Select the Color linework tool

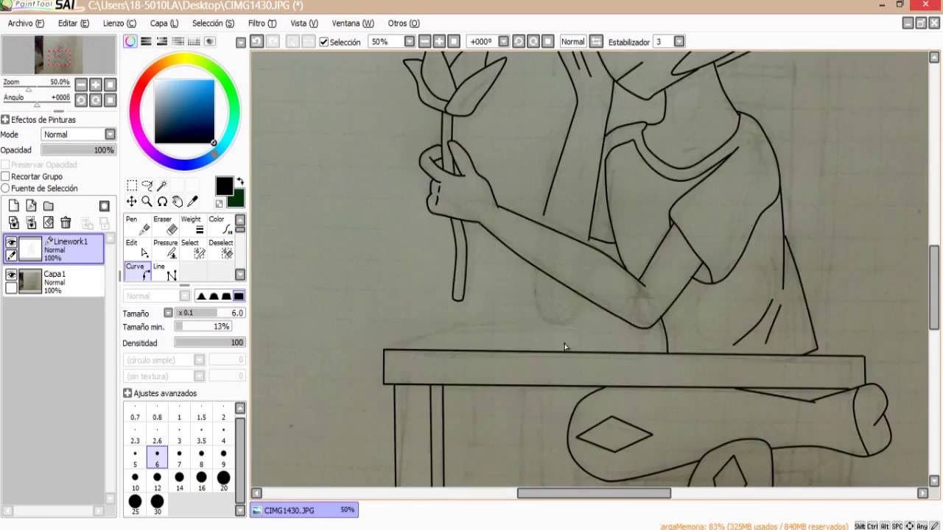[x=220, y=225]
